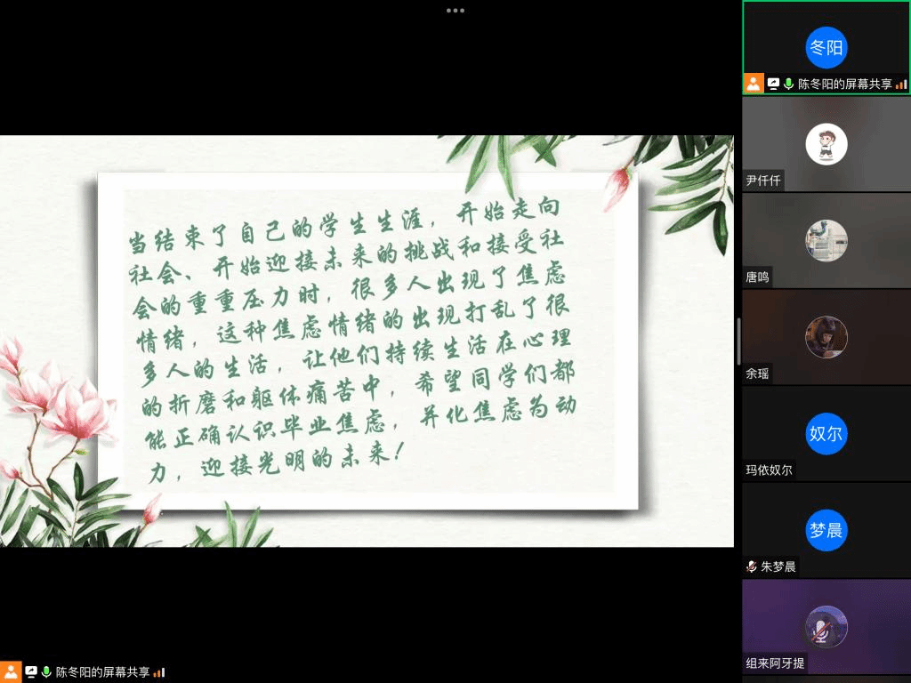Screen dimensions: 911x683
Task: Click the orange host icon in 冬阳's tile
Action: tap(754, 84)
